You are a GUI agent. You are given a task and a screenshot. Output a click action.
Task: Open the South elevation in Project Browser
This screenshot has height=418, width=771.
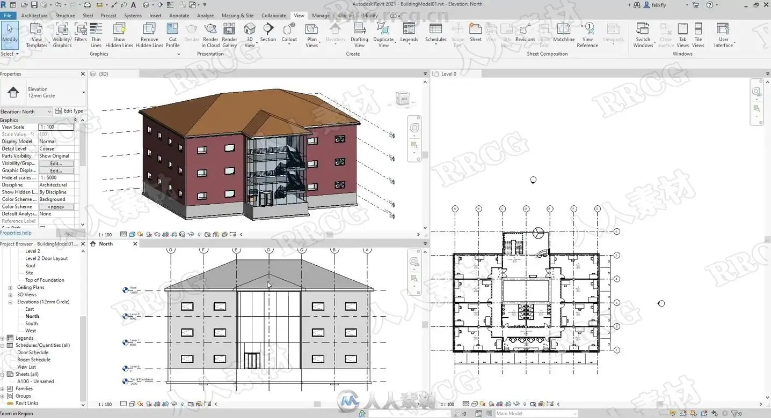[x=32, y=324]
